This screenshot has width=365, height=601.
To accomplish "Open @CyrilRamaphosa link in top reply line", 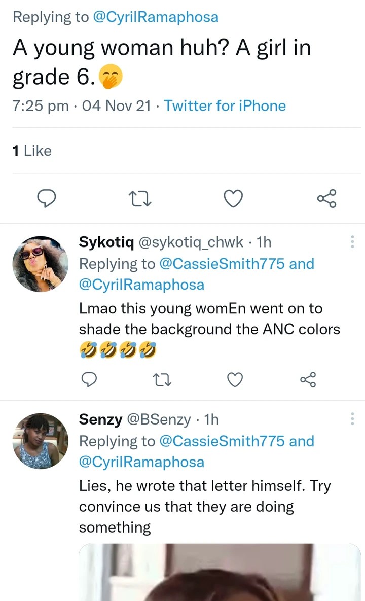I will click(x=156, y=17).
